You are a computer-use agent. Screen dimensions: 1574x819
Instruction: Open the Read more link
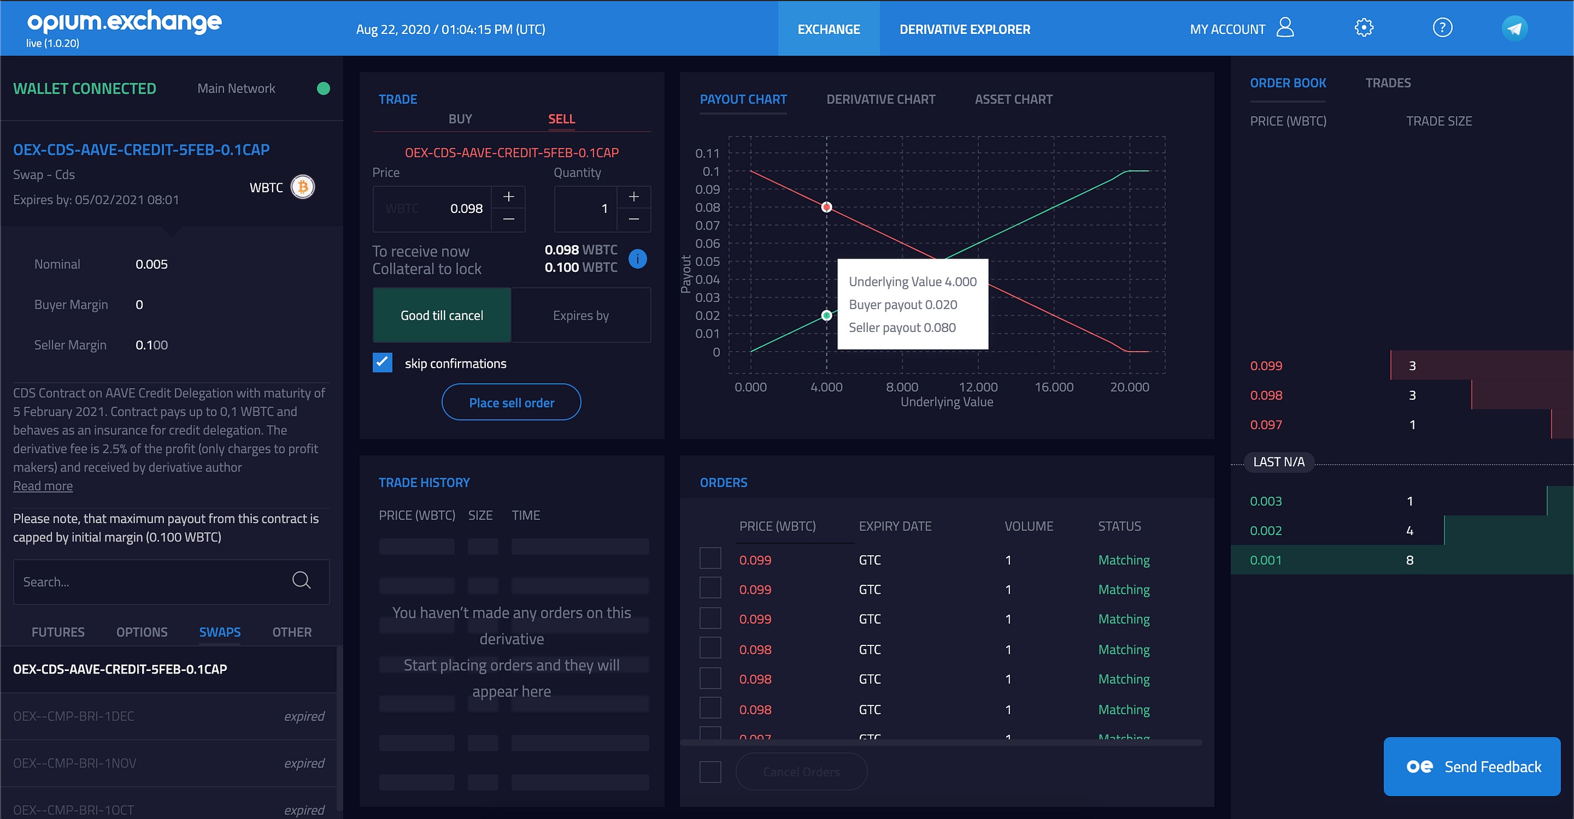[43, 486]
